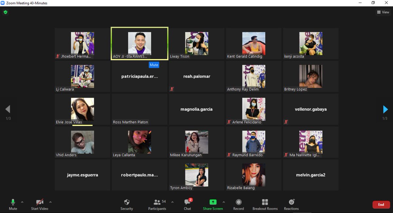Click magnolia.garcia participant tile
The width and height of the screenshot is (393, 213).
point(196,109)
